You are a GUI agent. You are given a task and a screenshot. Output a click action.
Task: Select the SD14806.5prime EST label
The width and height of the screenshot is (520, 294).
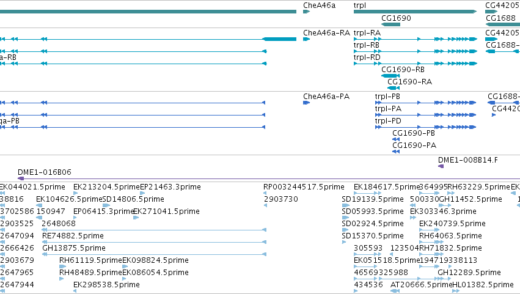click(133, 199)
